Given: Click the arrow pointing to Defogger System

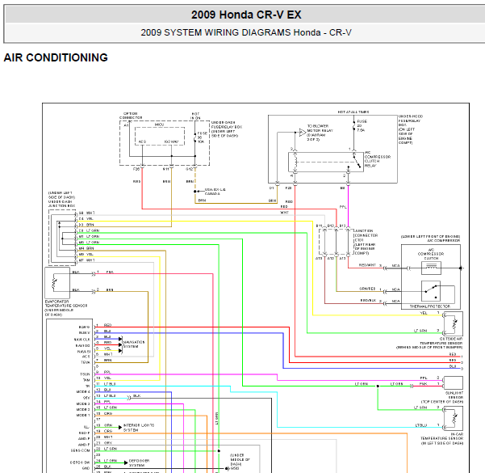Looking at the screenshot, I should tap(126, 462).
